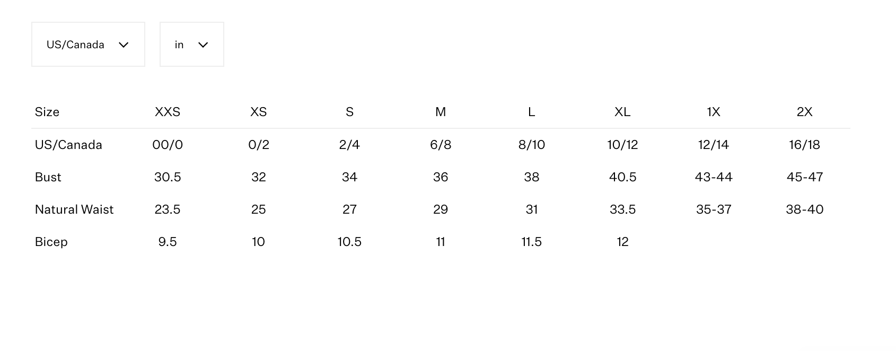Select the XXS size column header
The width and height of the screenshot is (896, 351).
(x=168, y=112)
